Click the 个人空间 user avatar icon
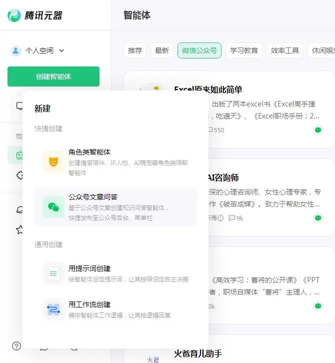This screenshot has height=363, width=335. point(15,50)
